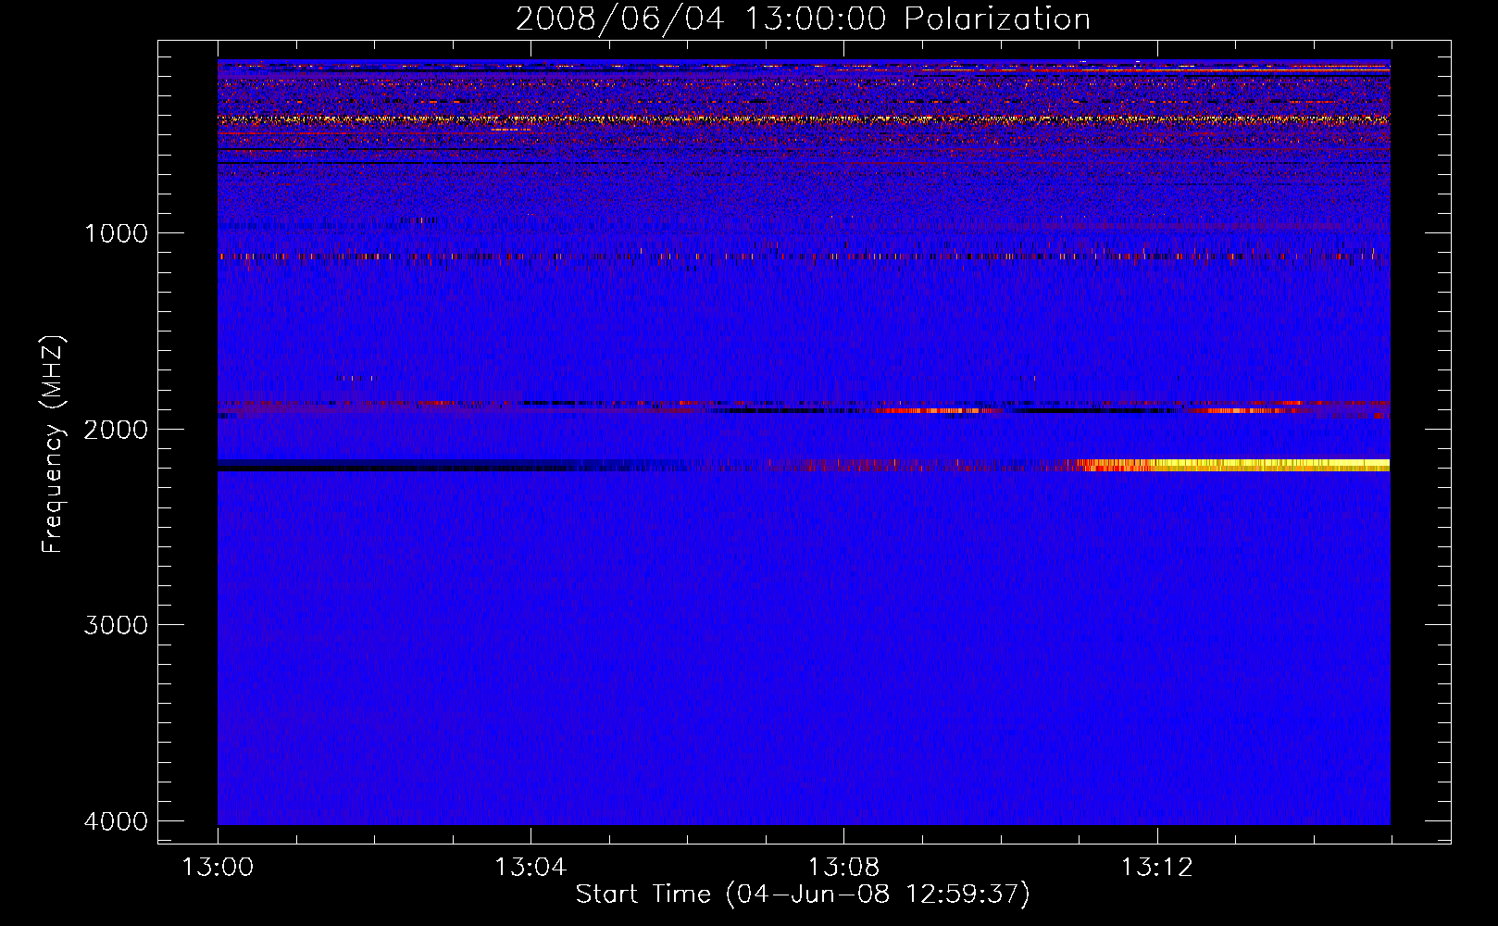This screenshot has width=1498, height=926.
Task: Click the 13:04 time tick label
Action: (531, 868)
